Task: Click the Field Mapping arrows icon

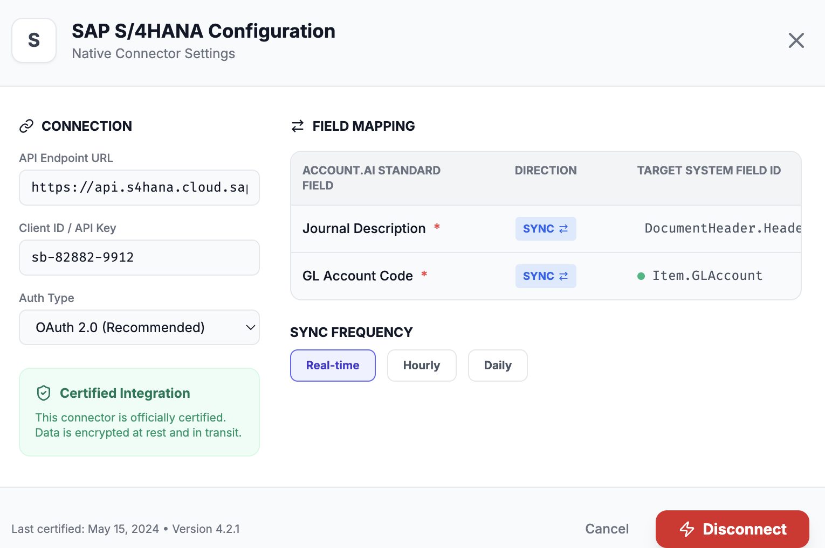Action: click(x=298, y=126)
